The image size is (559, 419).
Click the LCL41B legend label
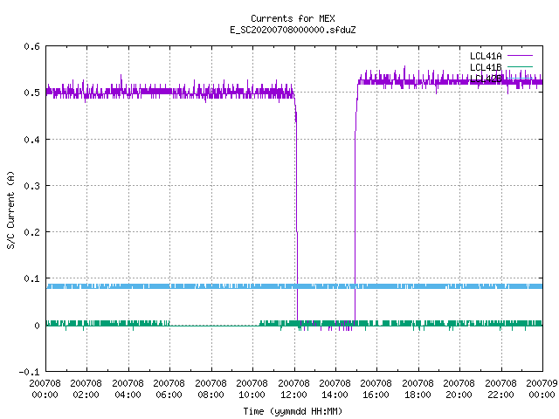[486, 67]
